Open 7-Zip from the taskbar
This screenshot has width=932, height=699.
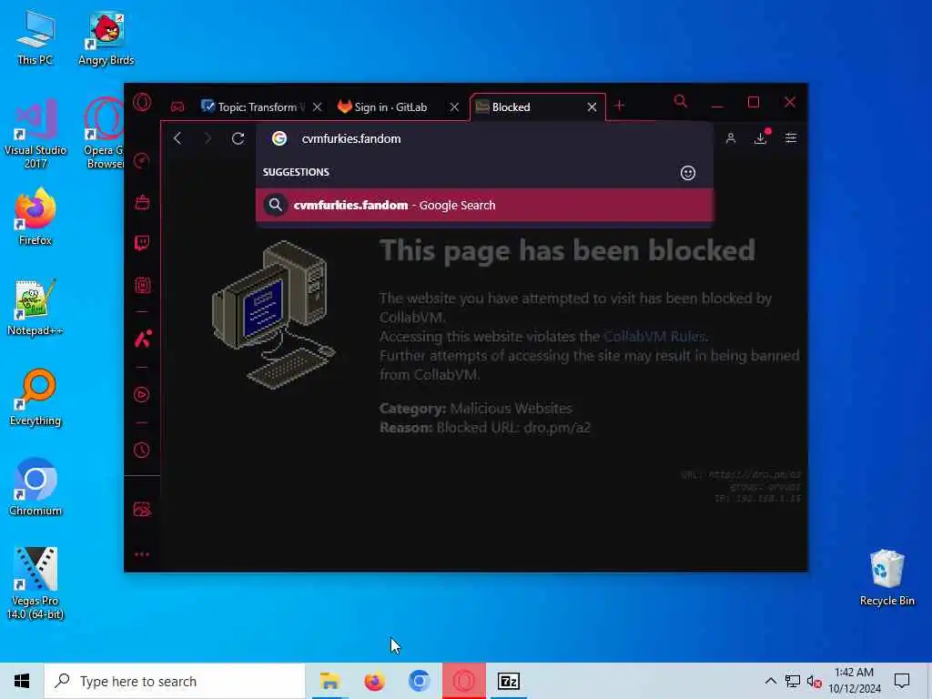(x=509, y=681)
